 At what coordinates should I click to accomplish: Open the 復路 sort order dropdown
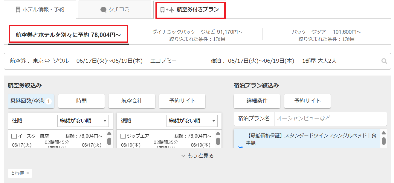pyautogui.click(x=192, y=121)
